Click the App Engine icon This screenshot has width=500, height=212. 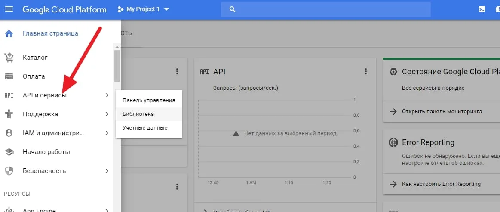pos(9,210)
